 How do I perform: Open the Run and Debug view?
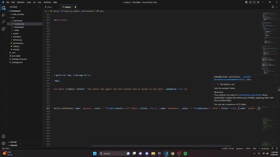click(3, 15)
